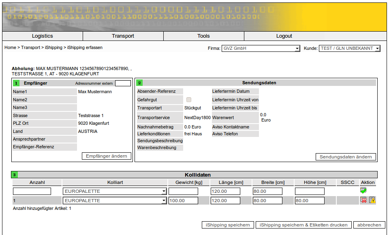Expand the Kolliart dropdown in row 1
389x235 pixels.
tap(115, 201)
